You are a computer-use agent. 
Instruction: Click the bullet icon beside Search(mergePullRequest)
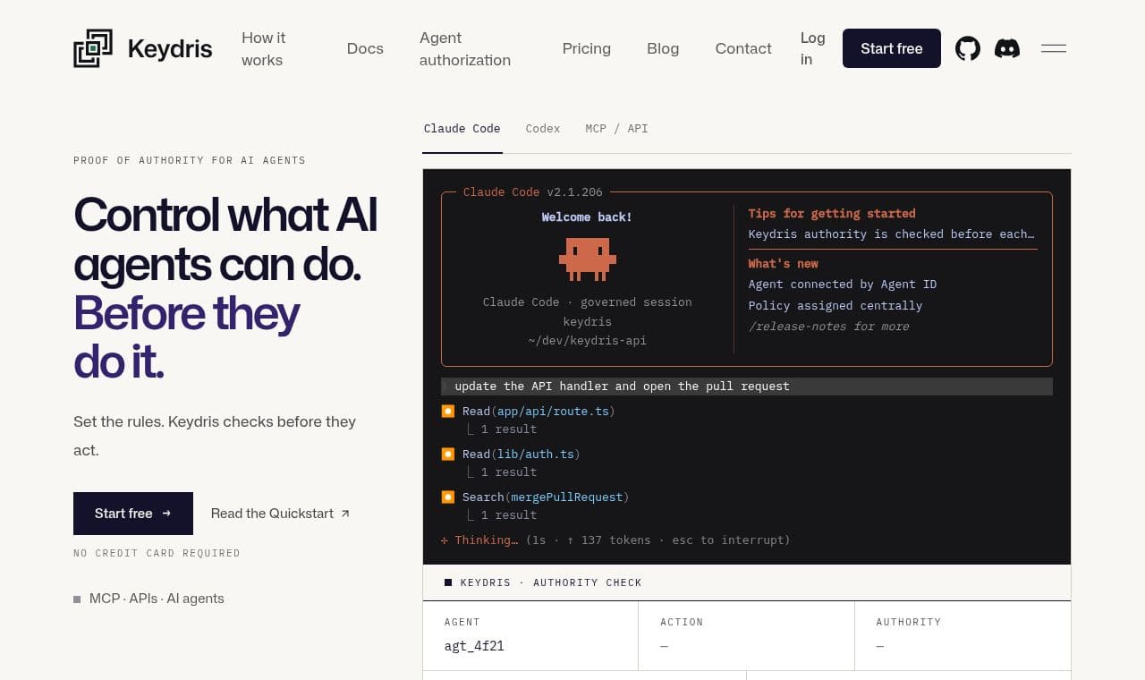coord(448,497)
